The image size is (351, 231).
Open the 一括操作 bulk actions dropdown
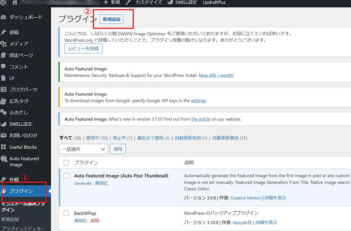point(83,149)
